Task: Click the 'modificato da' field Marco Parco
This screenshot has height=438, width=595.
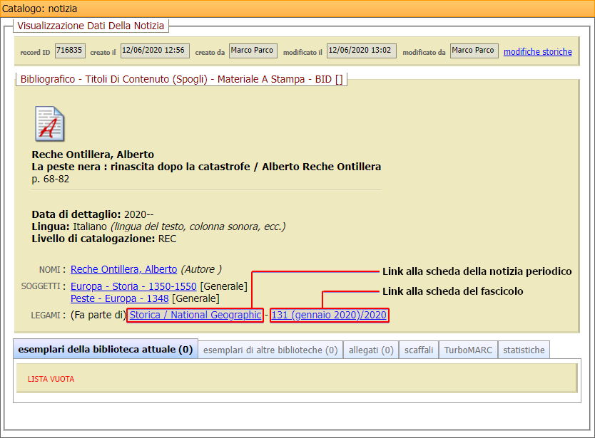Action: click(x=474, y=51)
